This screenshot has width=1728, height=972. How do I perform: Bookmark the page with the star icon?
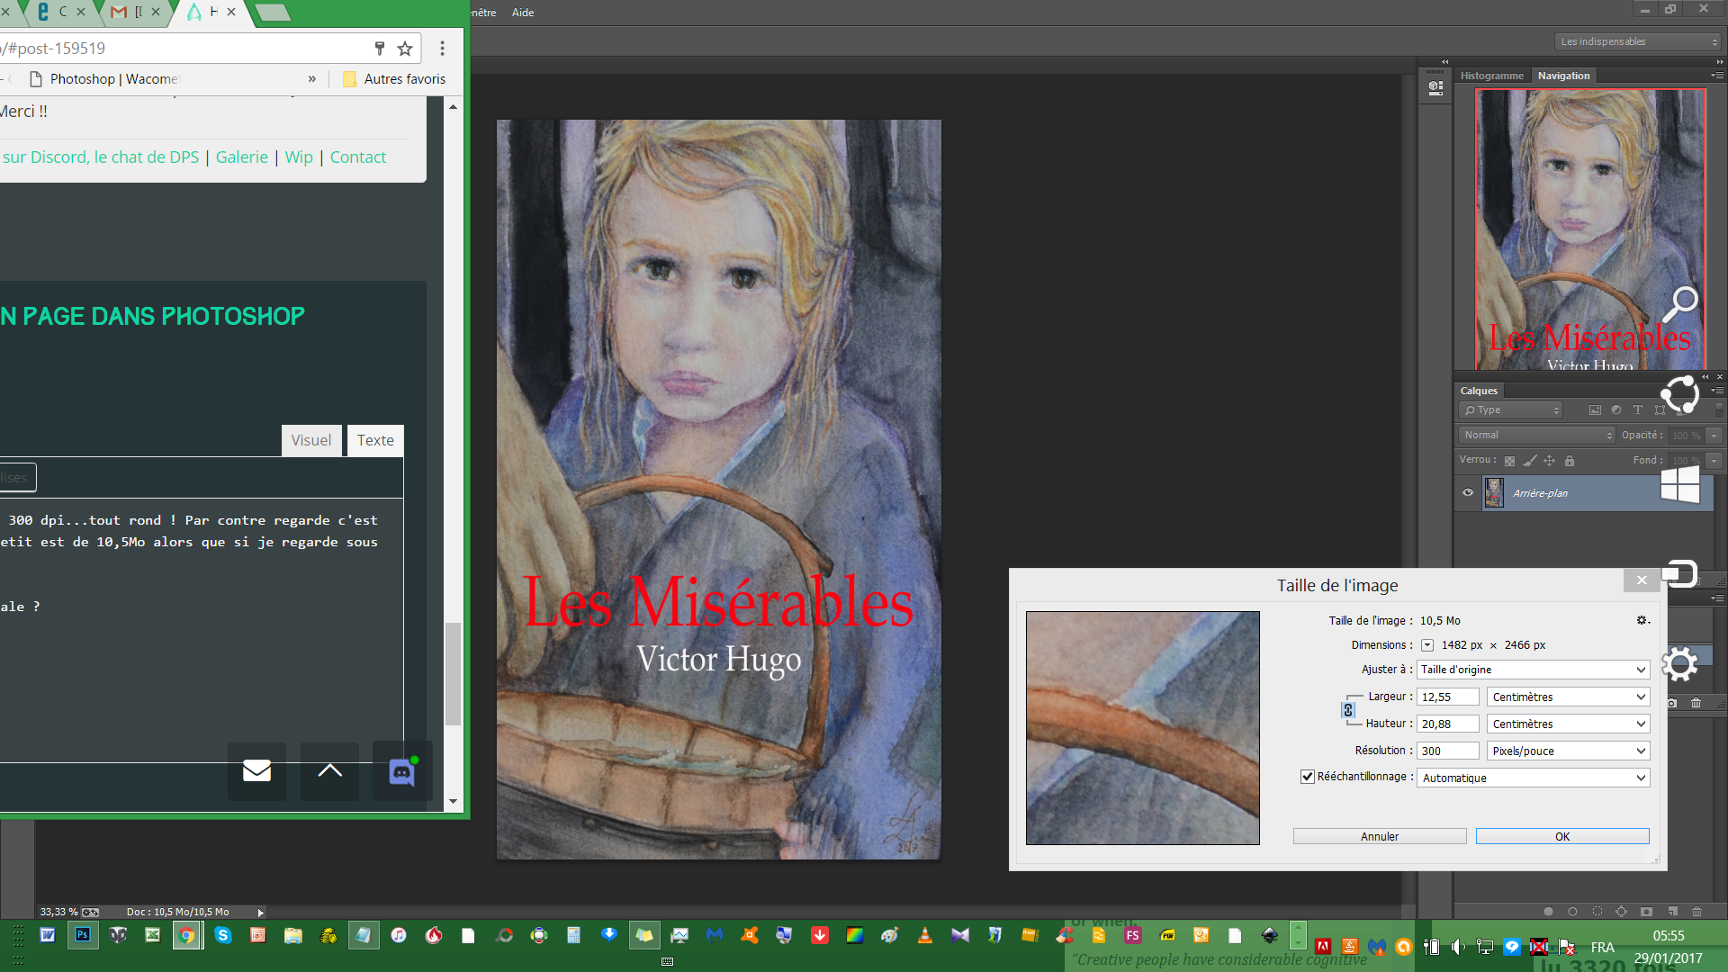(x=405, y=49)
